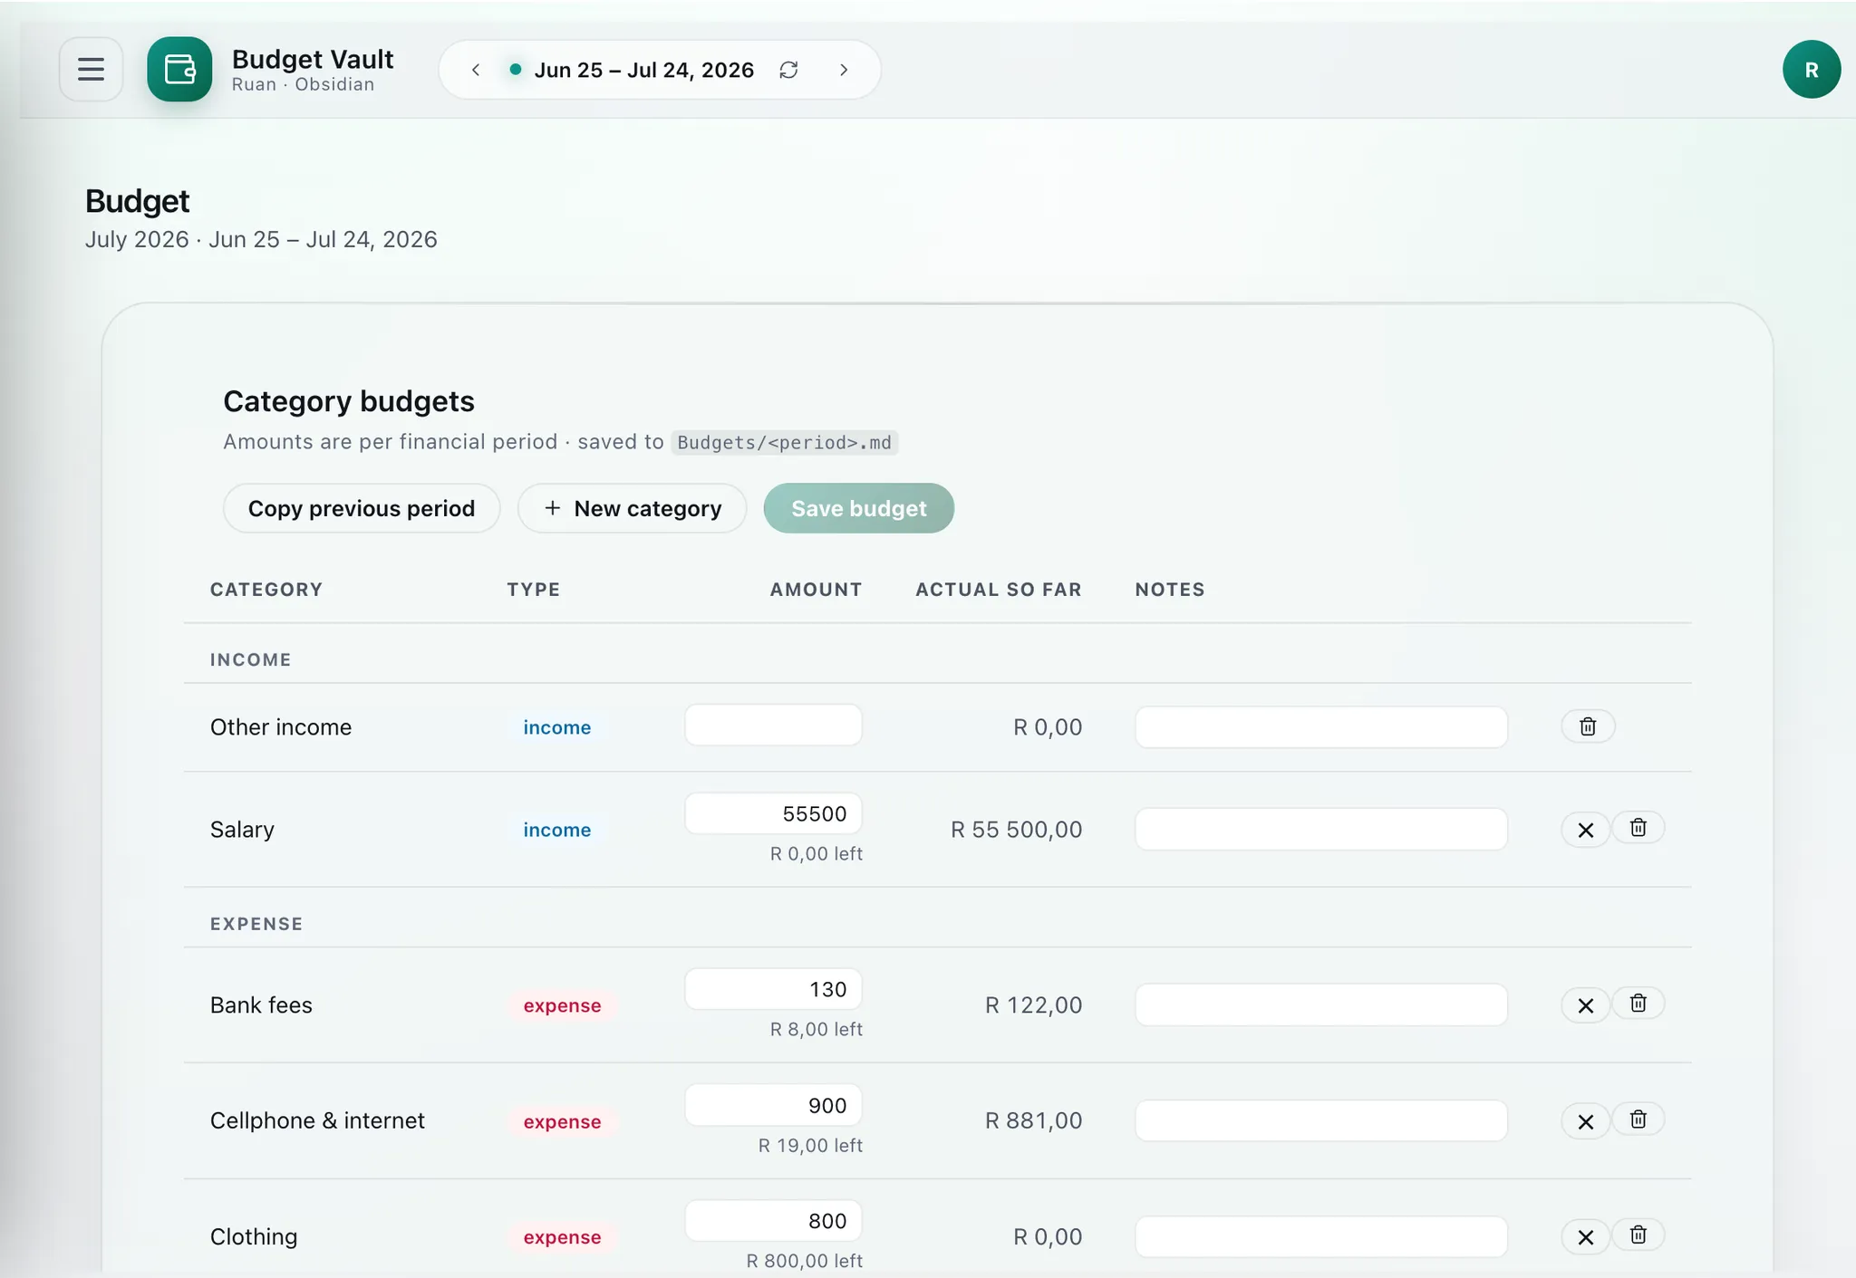Click the refresh period icon

pos(788,70)
